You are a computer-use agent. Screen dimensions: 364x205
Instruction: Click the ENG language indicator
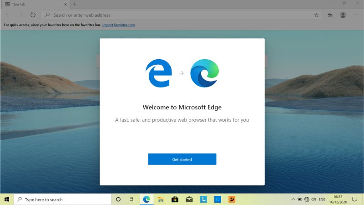click(x=322, y=200)
